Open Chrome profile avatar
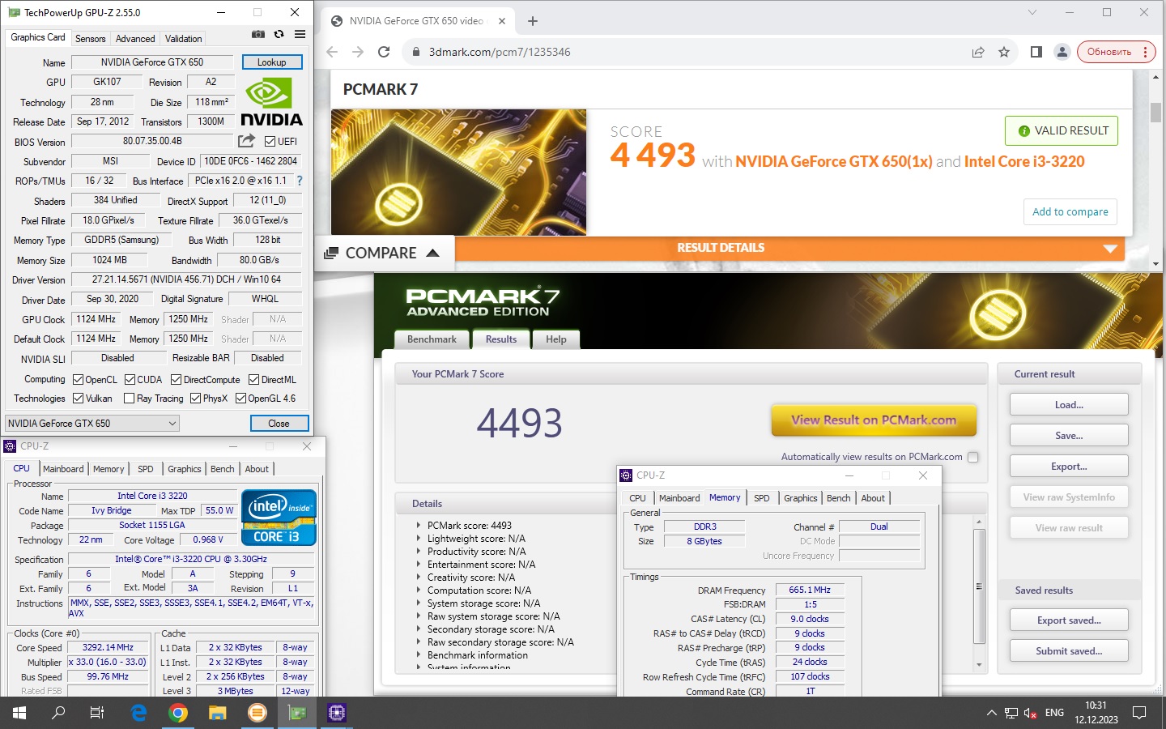Screen dimensions: 1166x729 point(1062,52)
